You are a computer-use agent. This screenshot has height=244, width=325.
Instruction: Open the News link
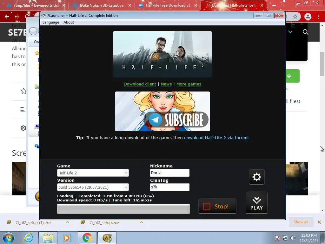click(x=166, y=84)
